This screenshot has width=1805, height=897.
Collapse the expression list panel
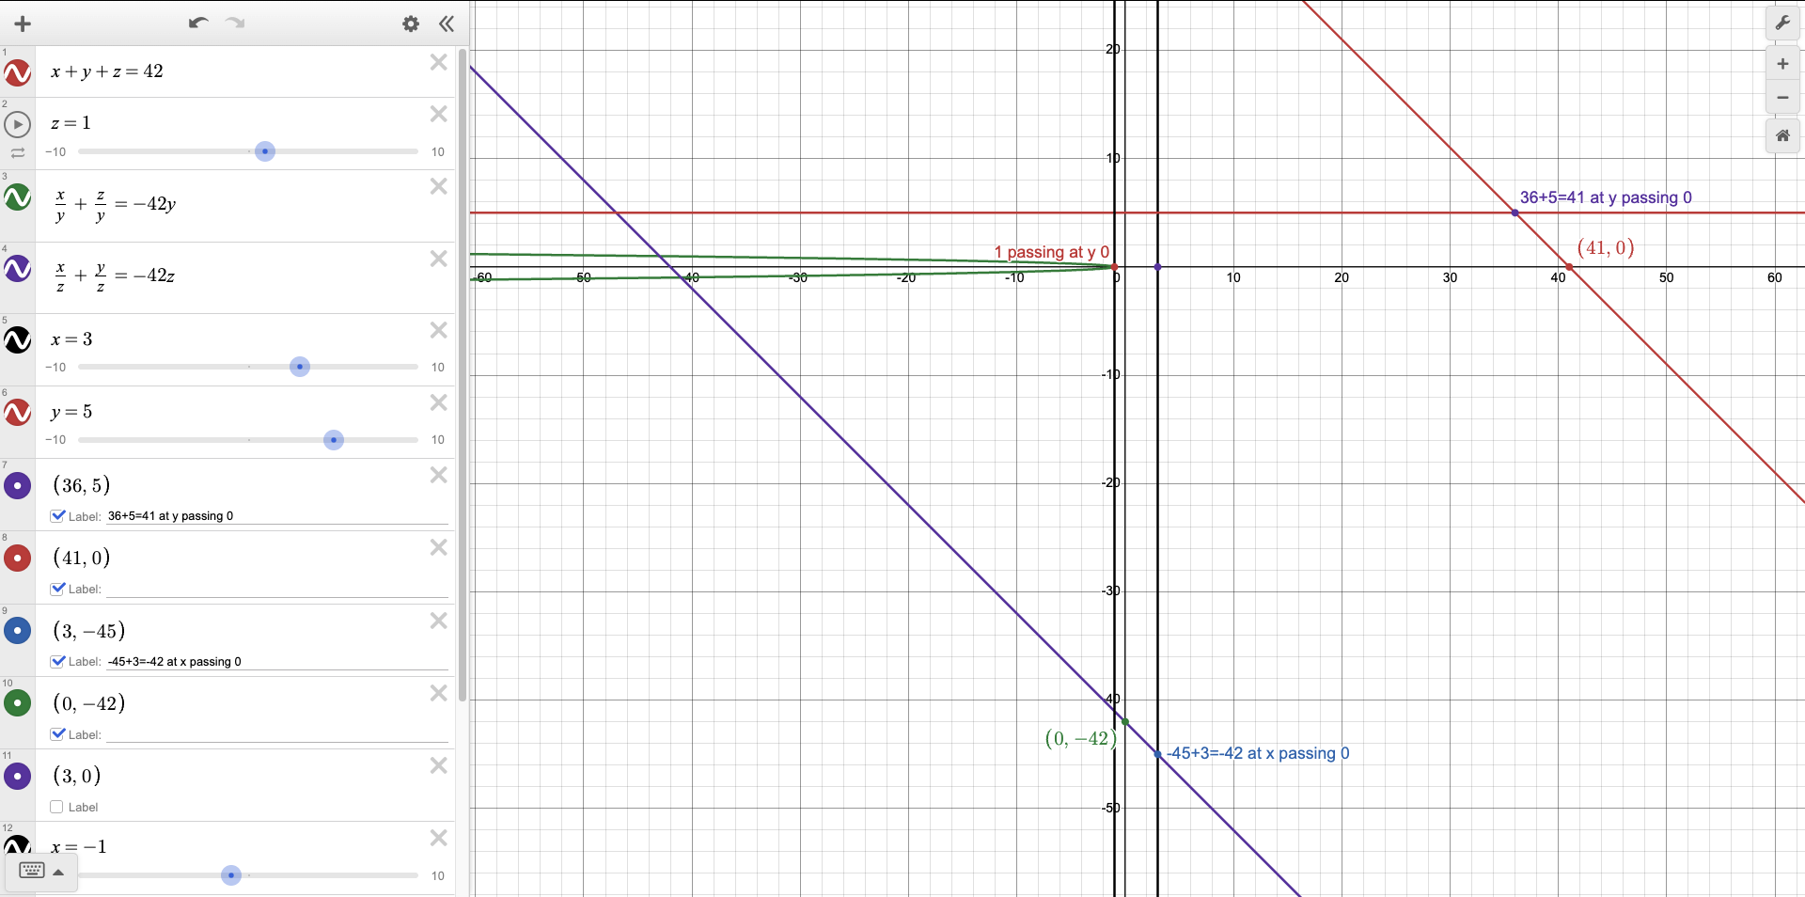(x=447, y=24)
